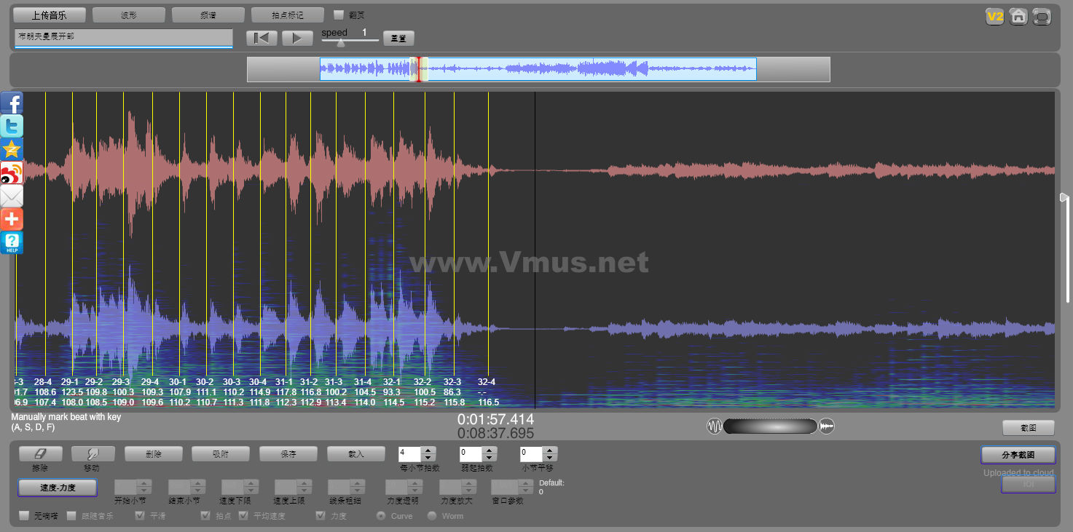Open the orange plus more-sharing icon

click(x=12, y=219)
